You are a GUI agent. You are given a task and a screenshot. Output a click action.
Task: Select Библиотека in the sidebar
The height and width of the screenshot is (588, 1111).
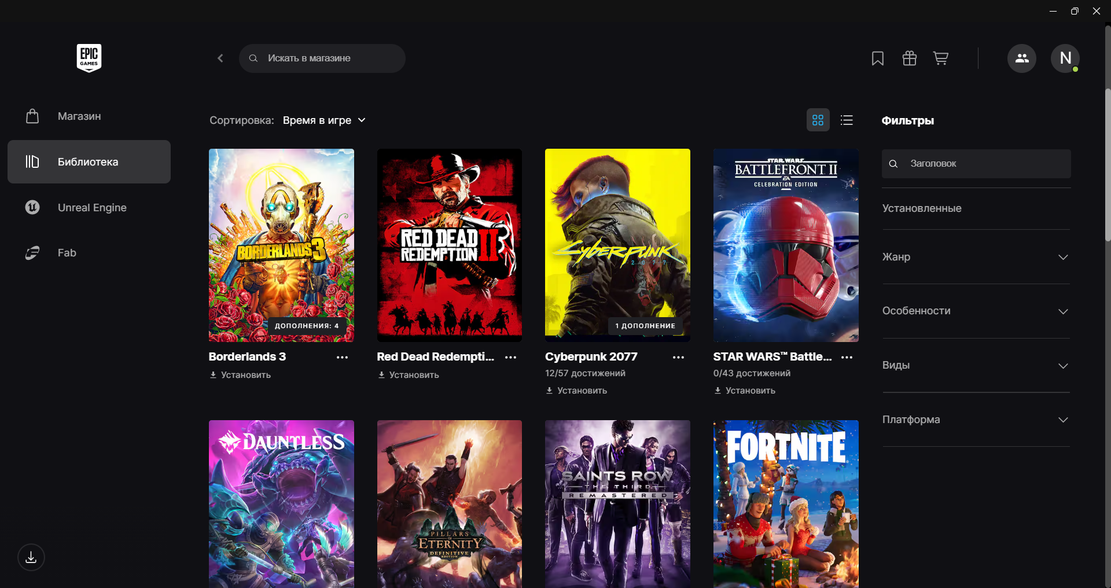tap(89, 162)
